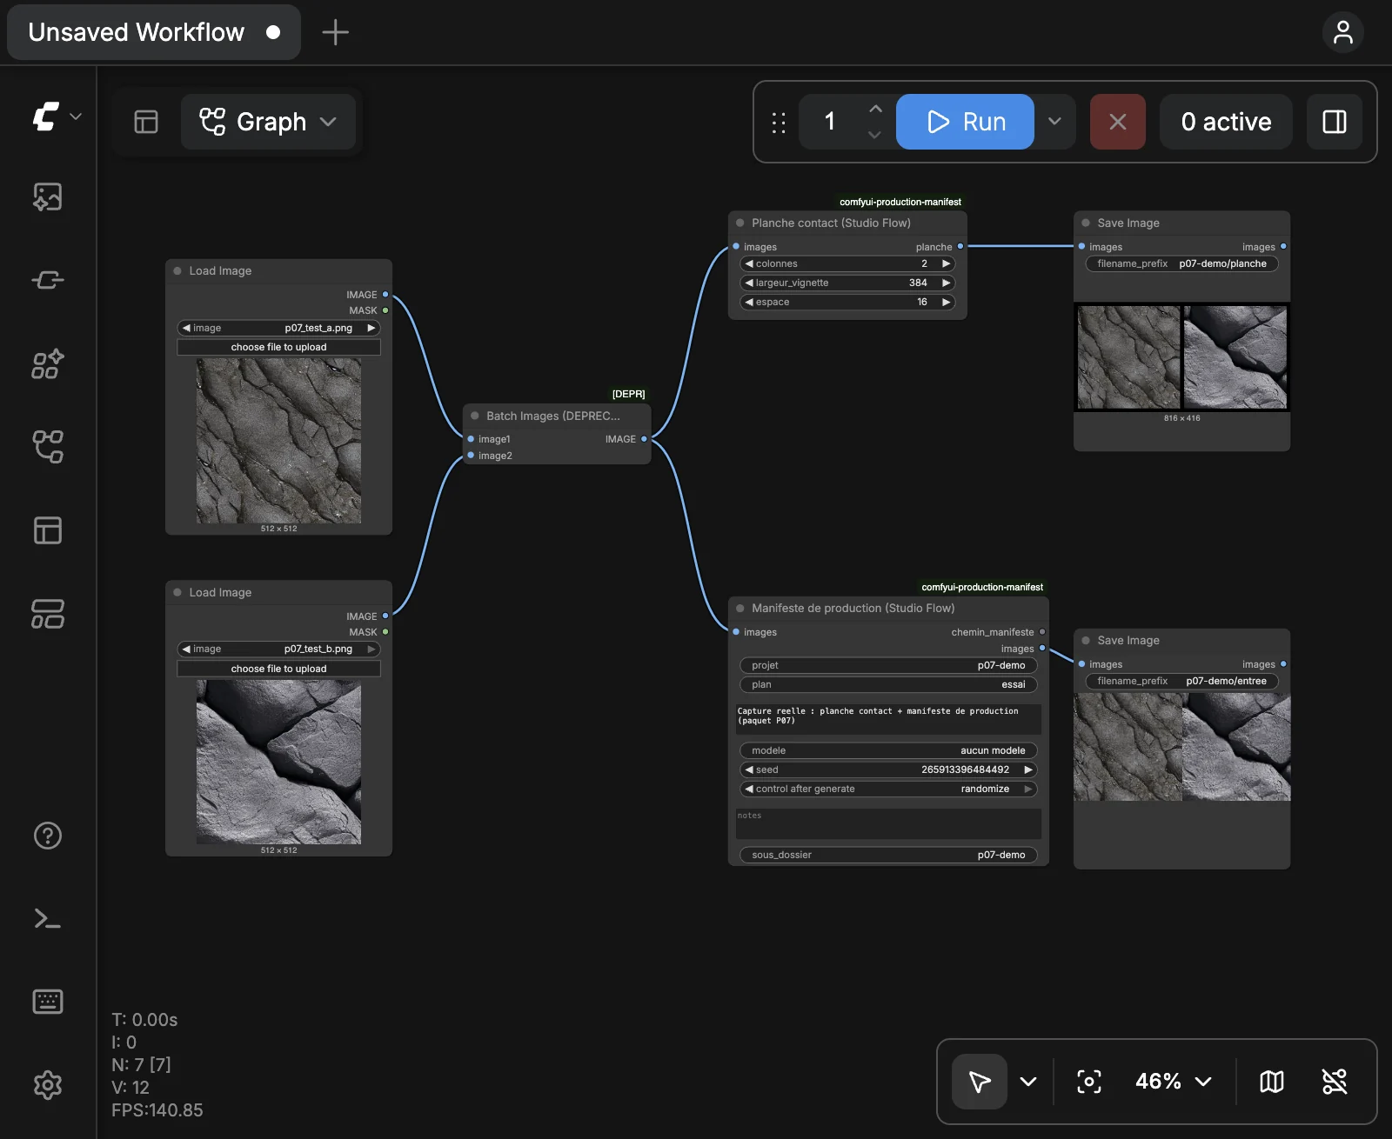The width and height of the screenshot is (1392, 1139).
Task: Open the 46% zoom level dropdown
Action: [x=1173, y=1082]
